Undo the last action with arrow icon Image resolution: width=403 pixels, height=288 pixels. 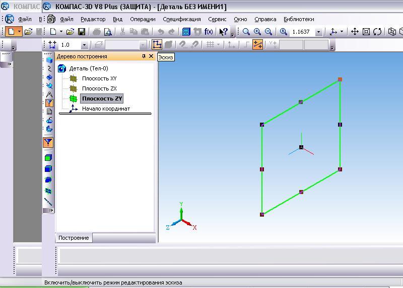point(161,32)
